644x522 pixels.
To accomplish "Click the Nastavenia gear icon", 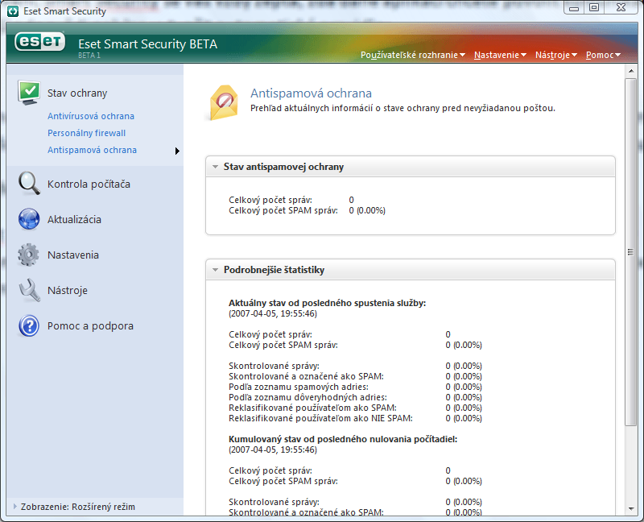I will (x=28, y=255).
